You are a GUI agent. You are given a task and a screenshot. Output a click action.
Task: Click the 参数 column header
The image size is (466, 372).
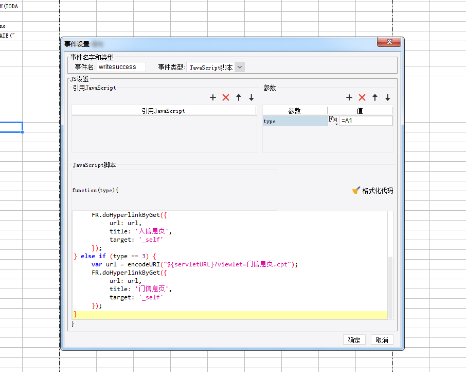click(295, 111)
